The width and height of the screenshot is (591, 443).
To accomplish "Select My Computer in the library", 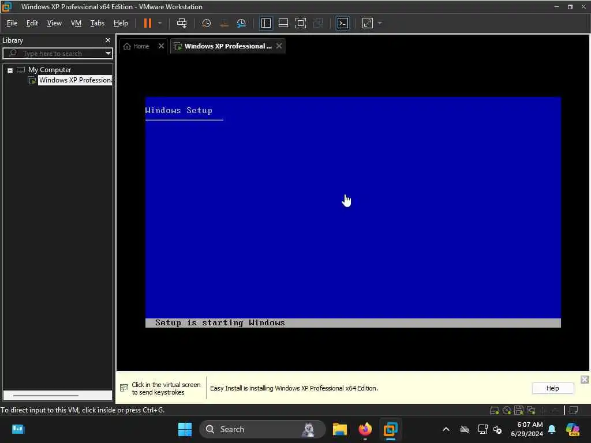I will (50, 70).
